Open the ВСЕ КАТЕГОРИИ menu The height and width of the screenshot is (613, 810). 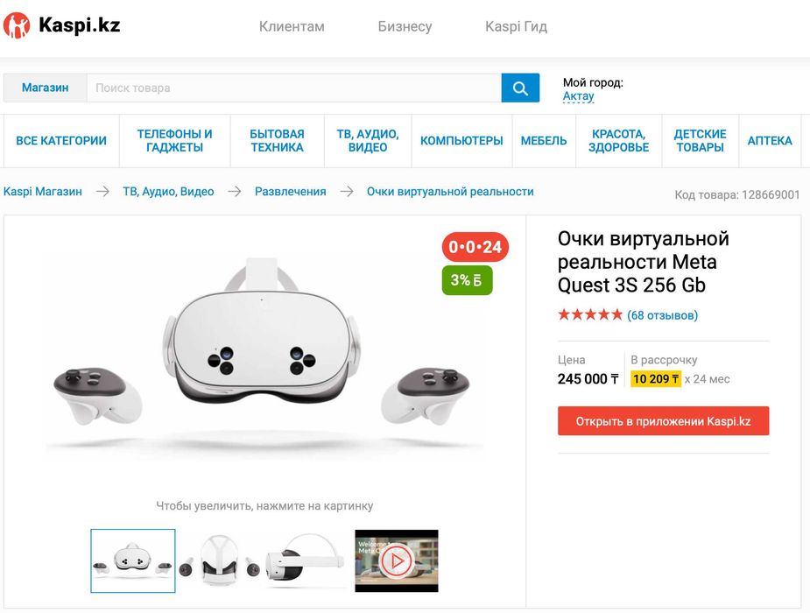pyautogui.click(x=61, y=140)
